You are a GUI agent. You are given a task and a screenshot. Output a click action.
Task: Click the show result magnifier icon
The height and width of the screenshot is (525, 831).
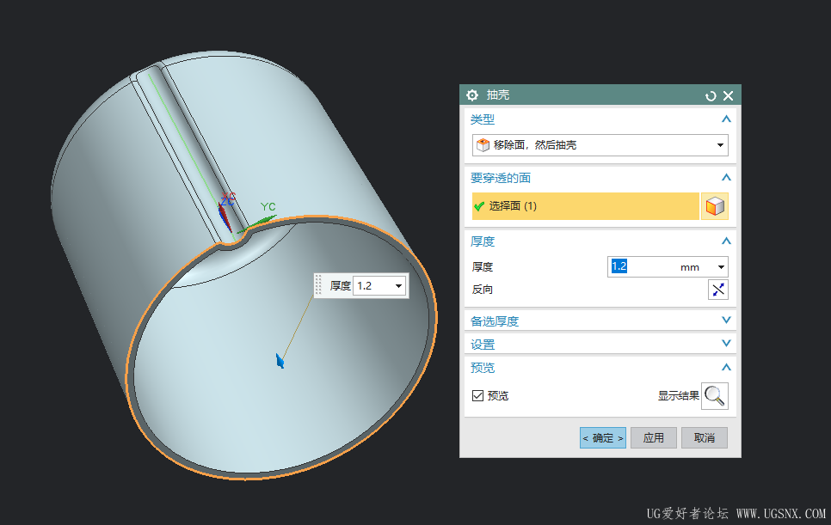point(715,395)
